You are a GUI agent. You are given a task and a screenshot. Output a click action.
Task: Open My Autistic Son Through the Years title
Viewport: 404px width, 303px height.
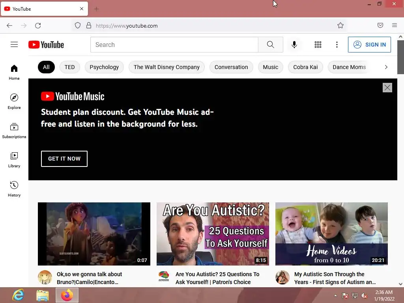click(335, 278)
